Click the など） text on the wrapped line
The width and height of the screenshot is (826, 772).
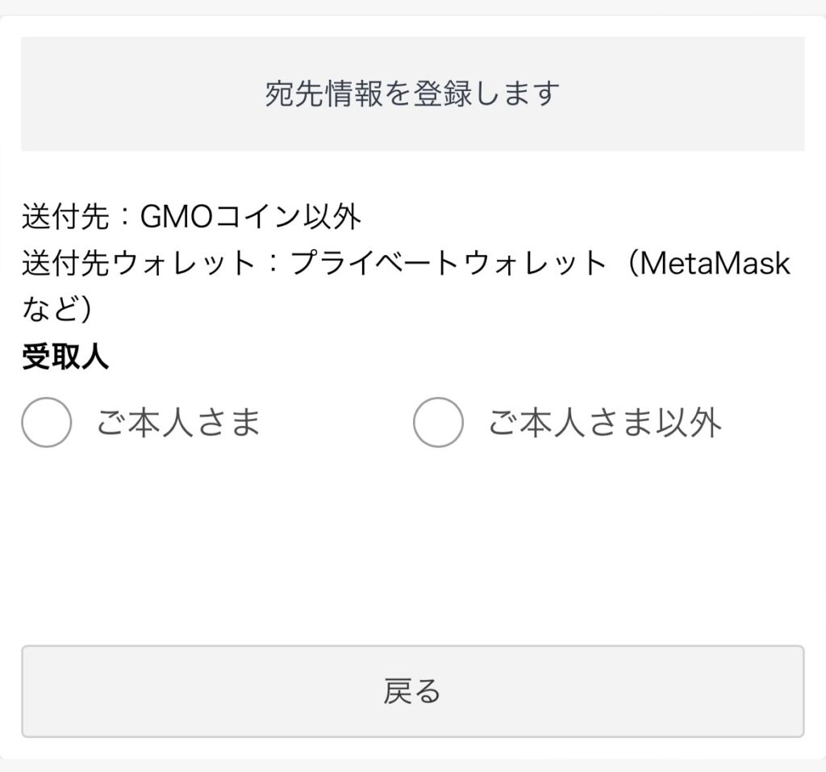click(61, 311)
